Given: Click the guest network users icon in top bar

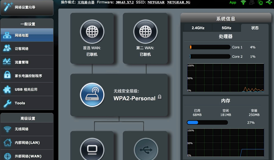Looking at the screenshot, I should point(251,2).
